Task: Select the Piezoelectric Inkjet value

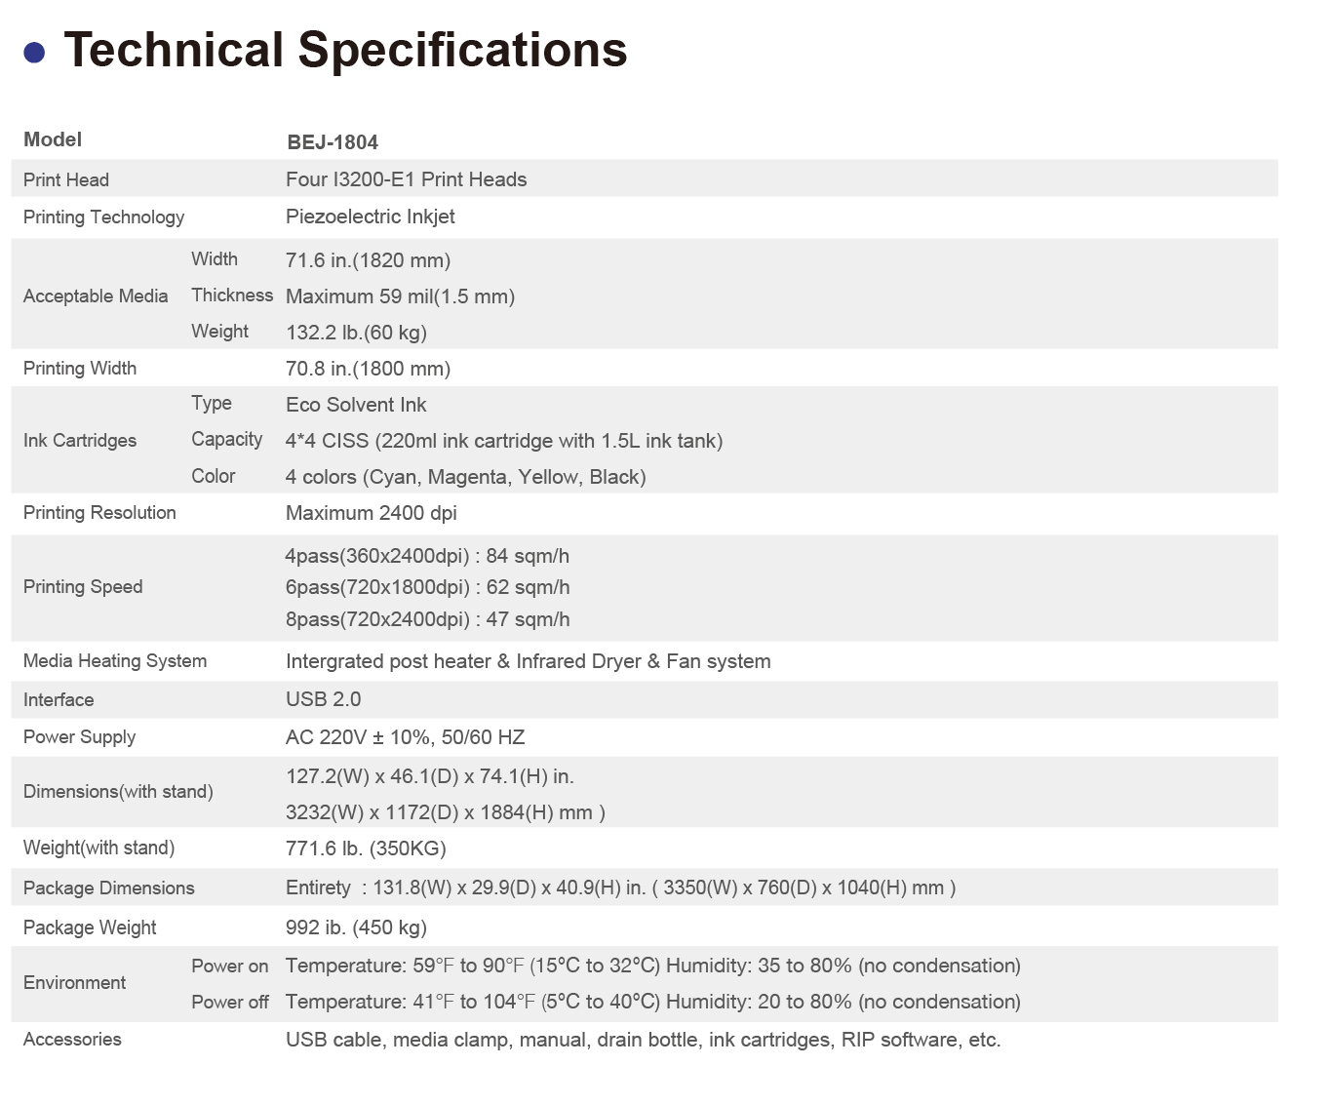Action: (370, 217)
